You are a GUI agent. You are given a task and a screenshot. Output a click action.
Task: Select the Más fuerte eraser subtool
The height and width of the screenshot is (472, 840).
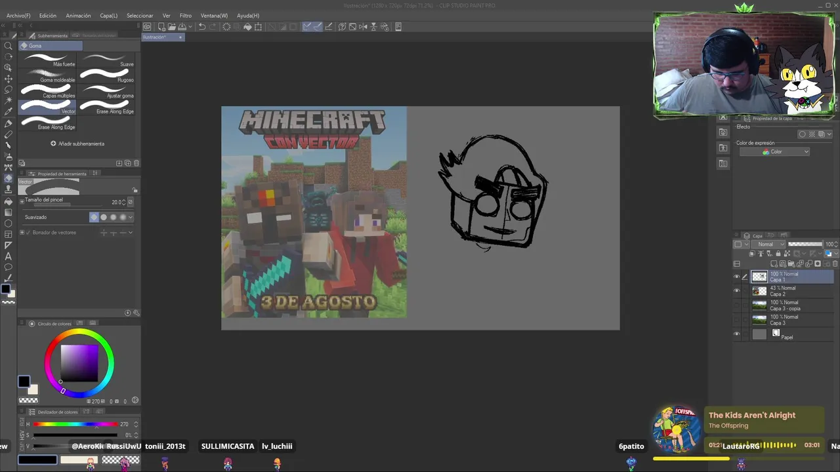pyautogui.click(x=48, y=60)
